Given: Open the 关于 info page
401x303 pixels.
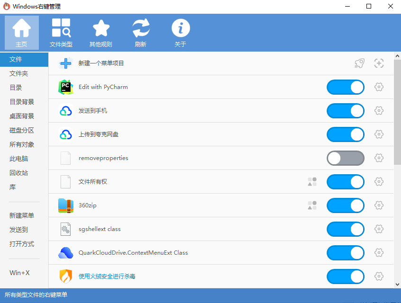Looking at the screenshot, I should point(180,33).
